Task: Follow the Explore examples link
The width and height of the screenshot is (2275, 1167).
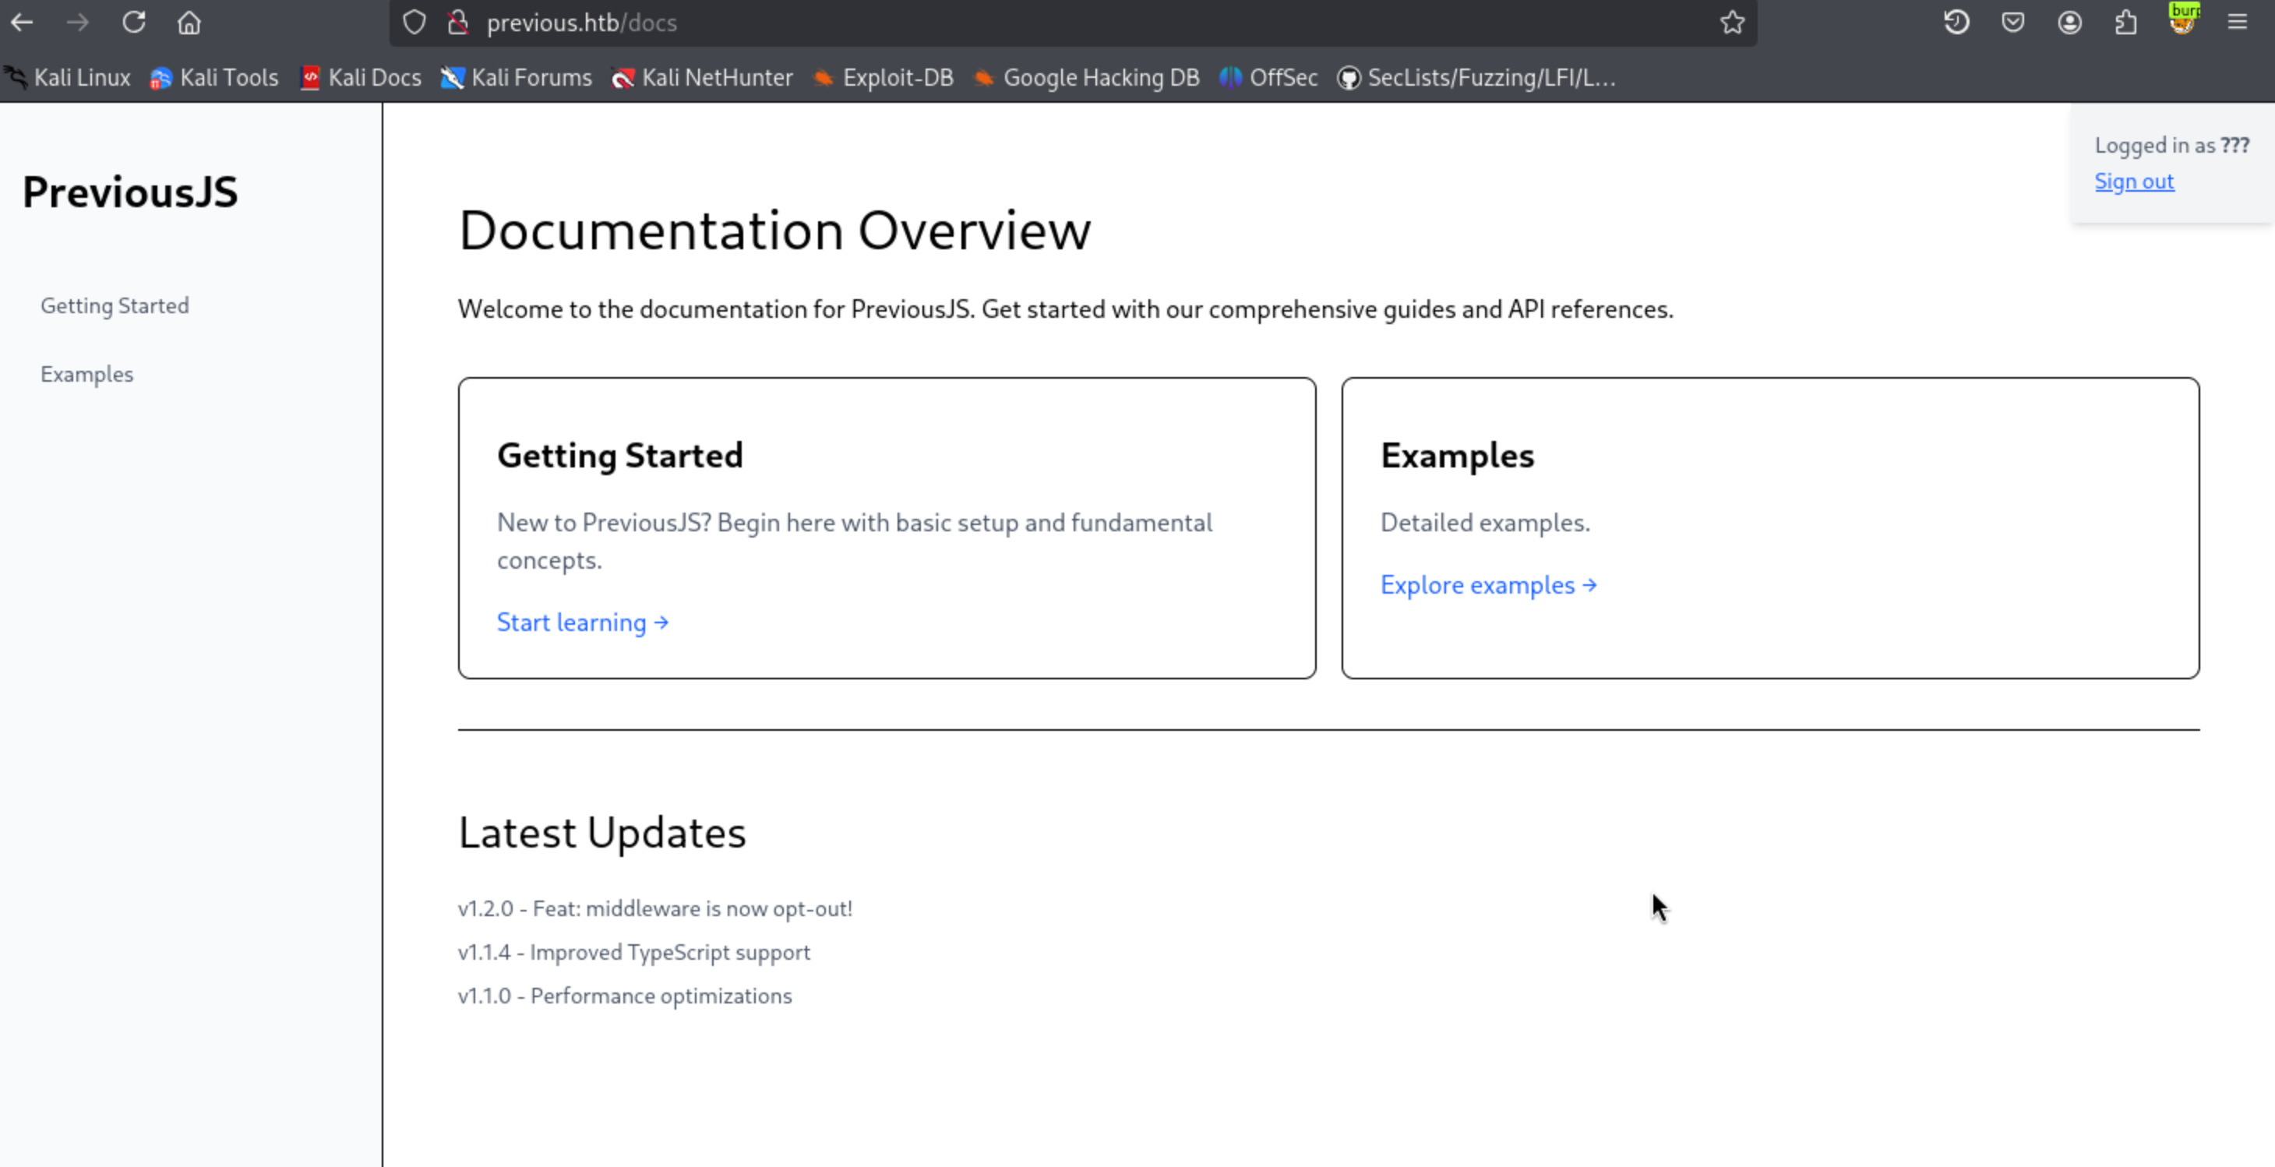Action: (1488, 585)
